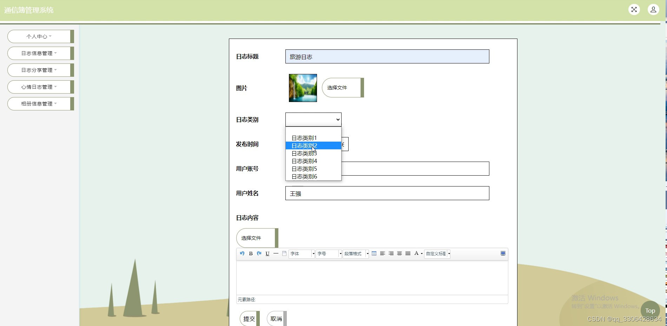Expand the 日志信息管理 sidebar menu
The image size is (667, 326).
coord(40,53)
